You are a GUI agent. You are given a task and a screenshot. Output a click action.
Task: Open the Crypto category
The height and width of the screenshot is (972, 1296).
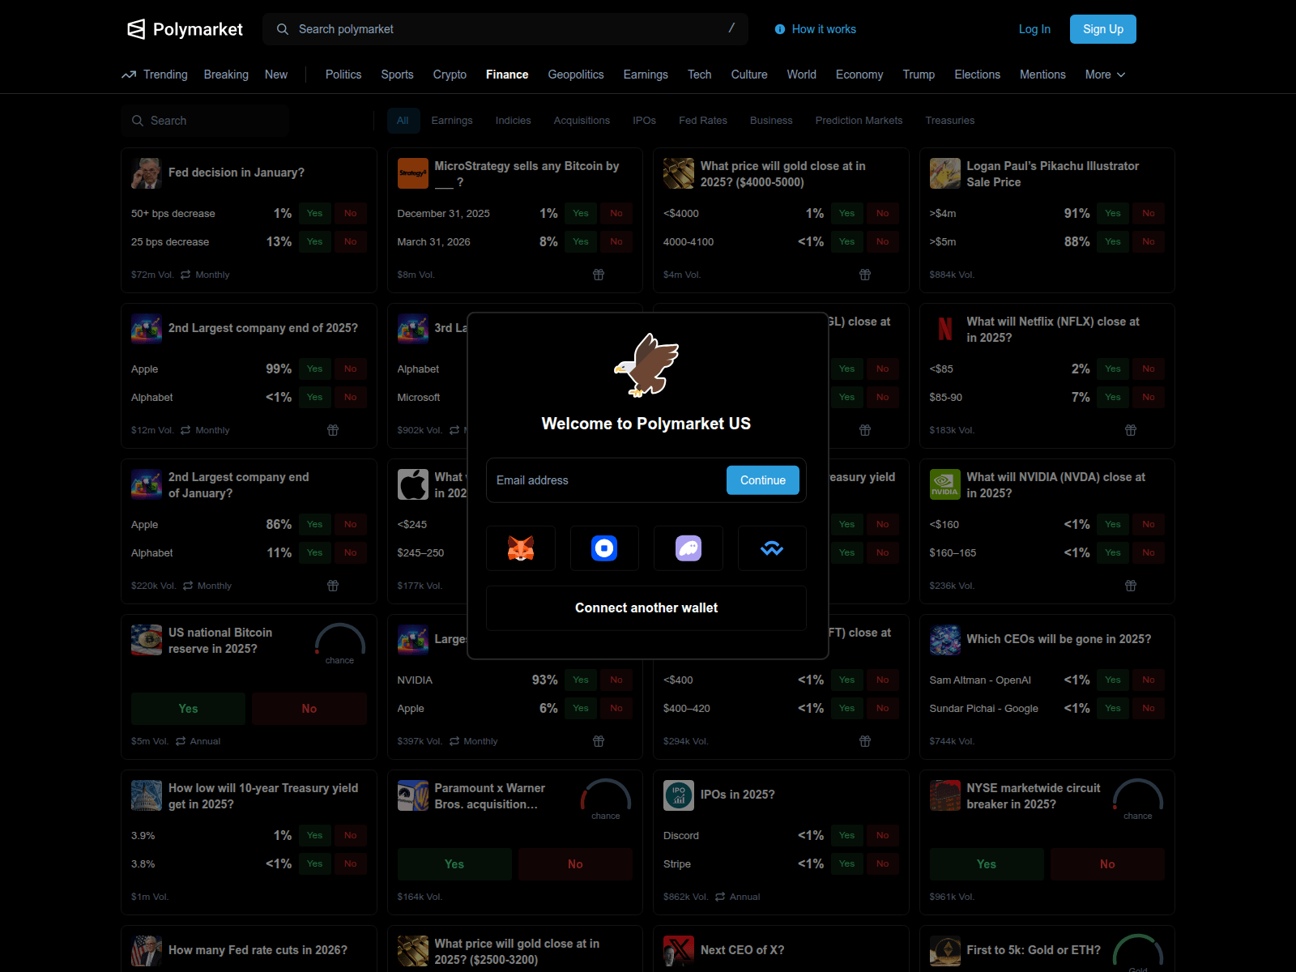click(x=450, y=75)
